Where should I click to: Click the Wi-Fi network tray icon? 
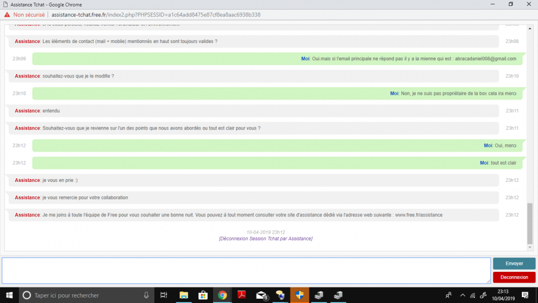473,295
